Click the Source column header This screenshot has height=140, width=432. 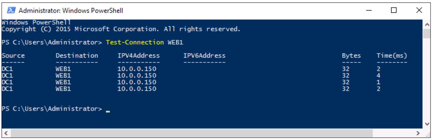coord(13,55)
